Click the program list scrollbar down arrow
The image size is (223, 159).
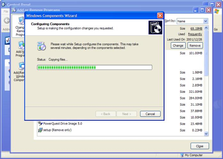point(206,134)
